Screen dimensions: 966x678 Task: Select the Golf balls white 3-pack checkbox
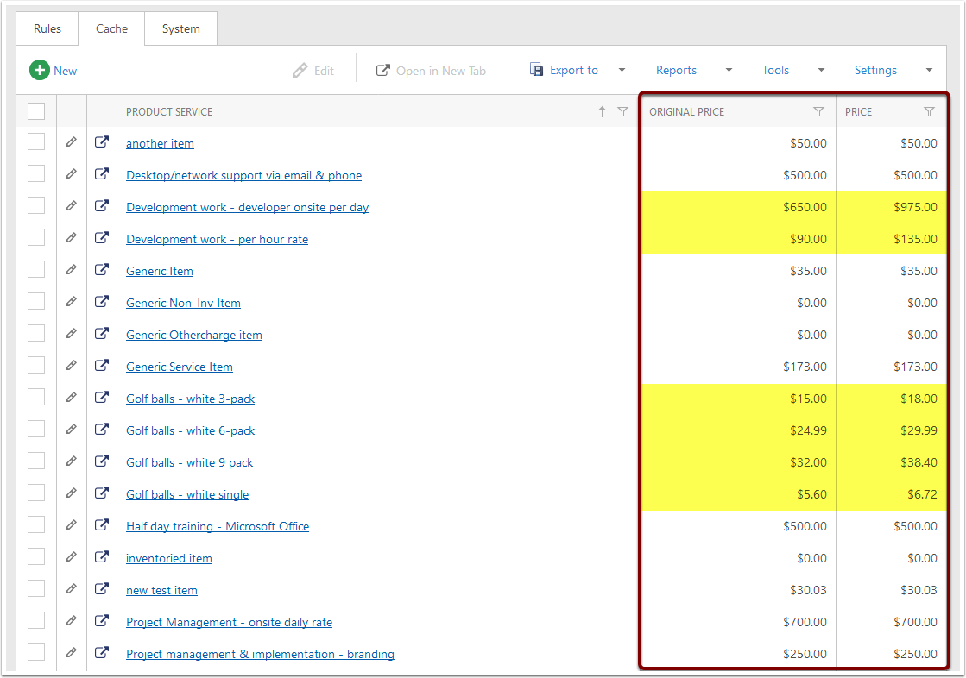(36, 397)
